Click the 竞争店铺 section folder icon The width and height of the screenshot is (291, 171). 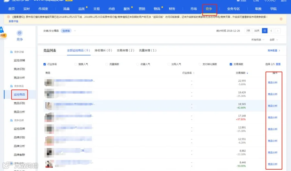tap(12, 52)
